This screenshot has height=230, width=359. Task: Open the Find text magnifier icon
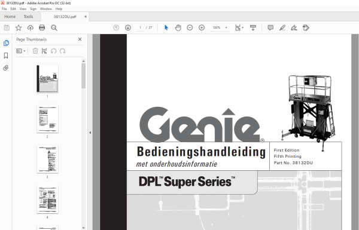pos(54,28)
